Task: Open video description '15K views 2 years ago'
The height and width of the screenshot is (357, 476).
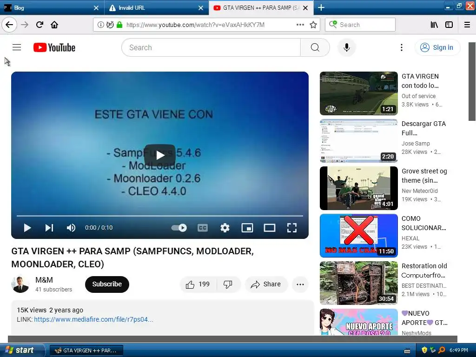Action: coord(50,310)
